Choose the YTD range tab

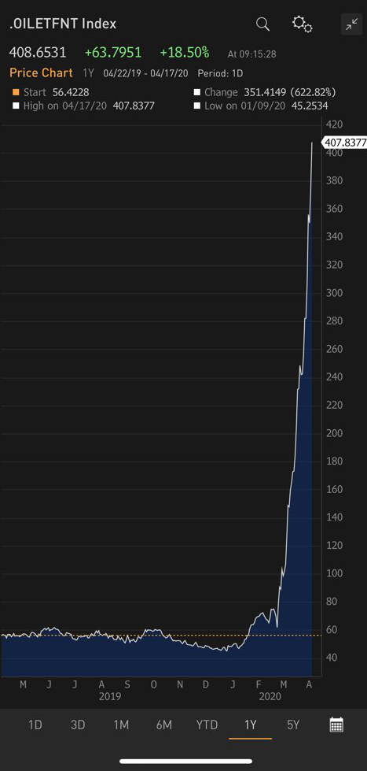pyautogui.click(x=207, y=725)
